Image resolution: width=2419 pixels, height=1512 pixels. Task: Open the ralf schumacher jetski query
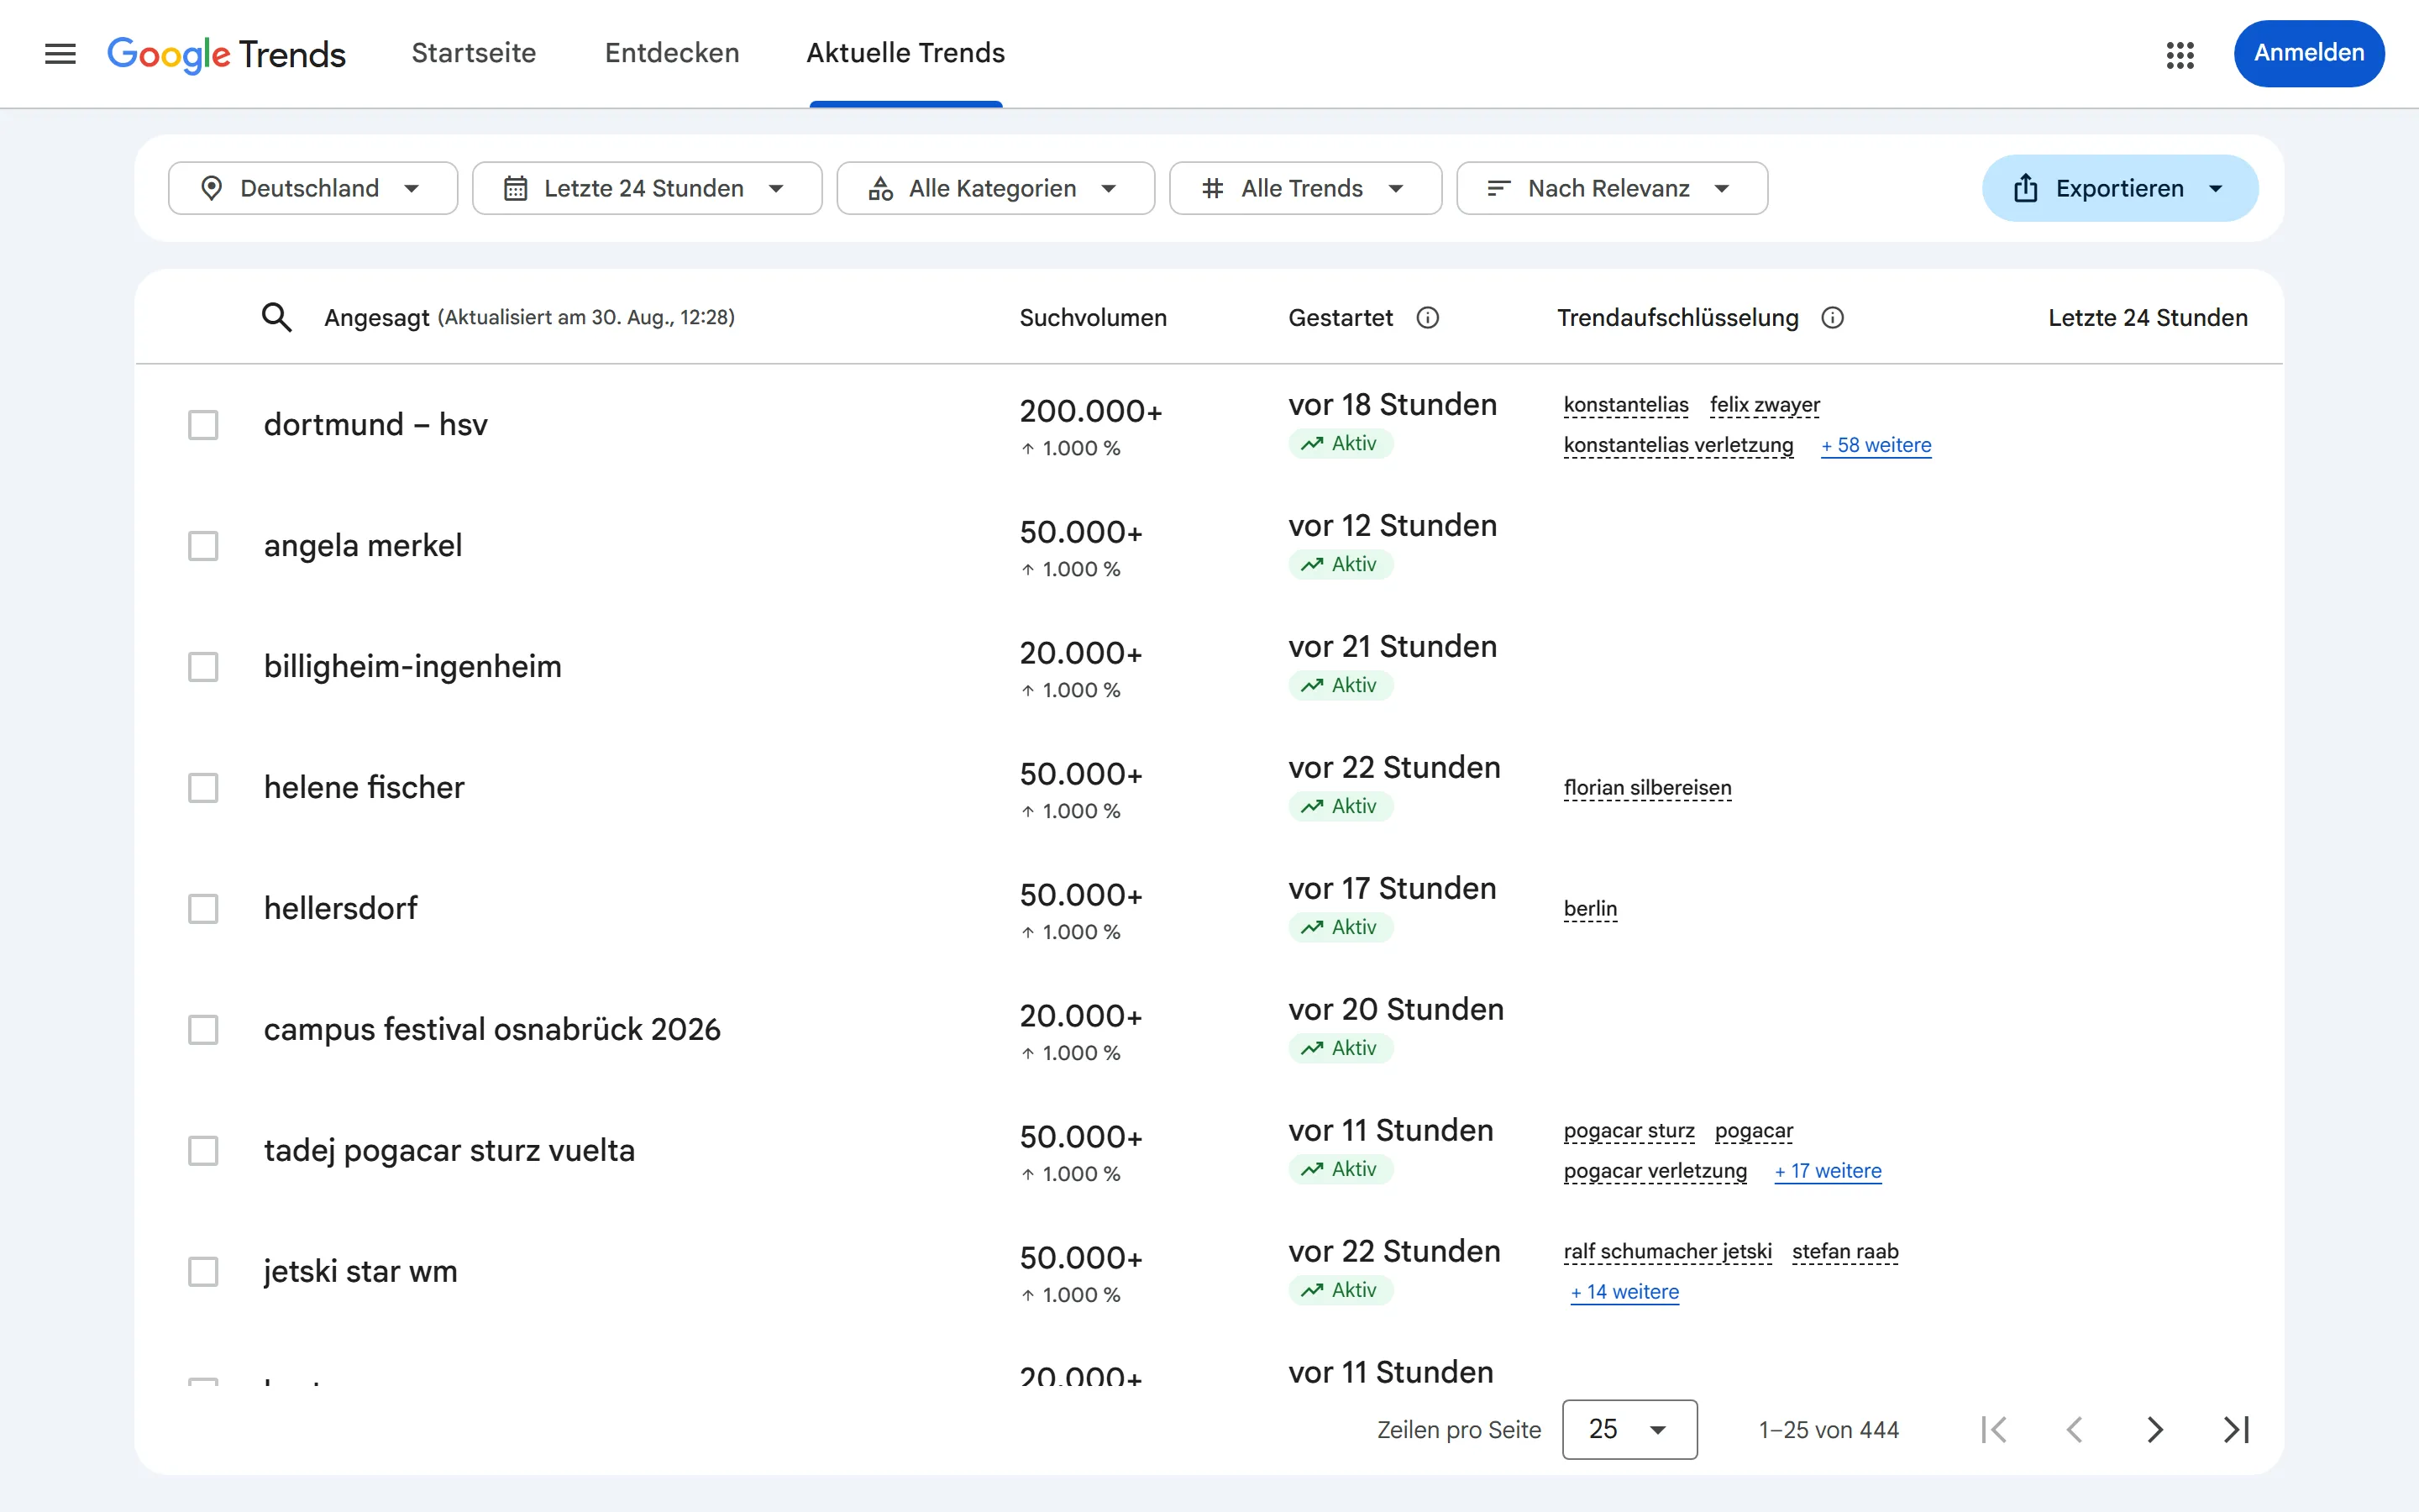point(1667,1252)
